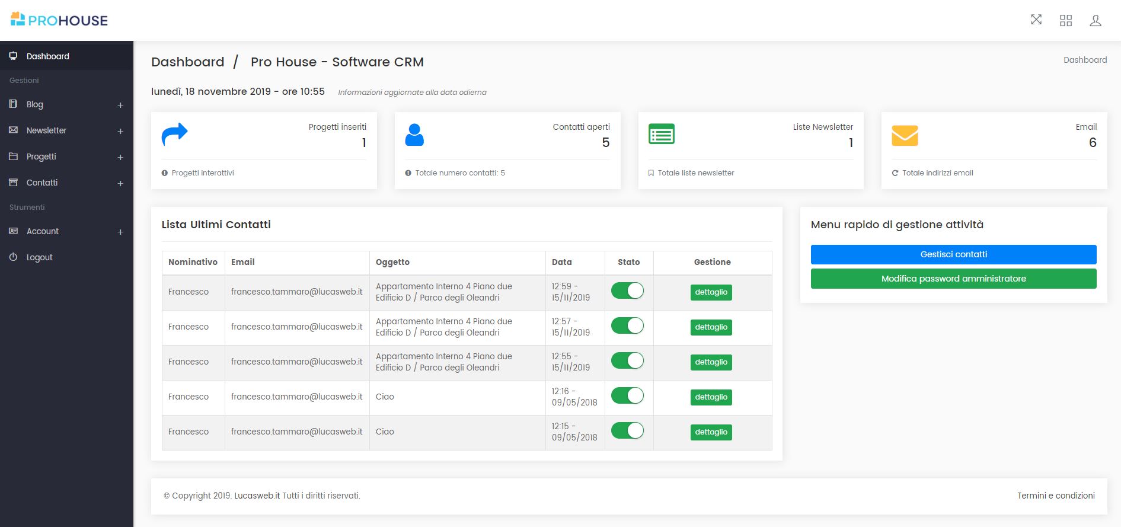The height and width of the screenshot is (527, 1121).
Task: Open dettaglio for 12:57 contact
Action: click(x=711, y=327)
